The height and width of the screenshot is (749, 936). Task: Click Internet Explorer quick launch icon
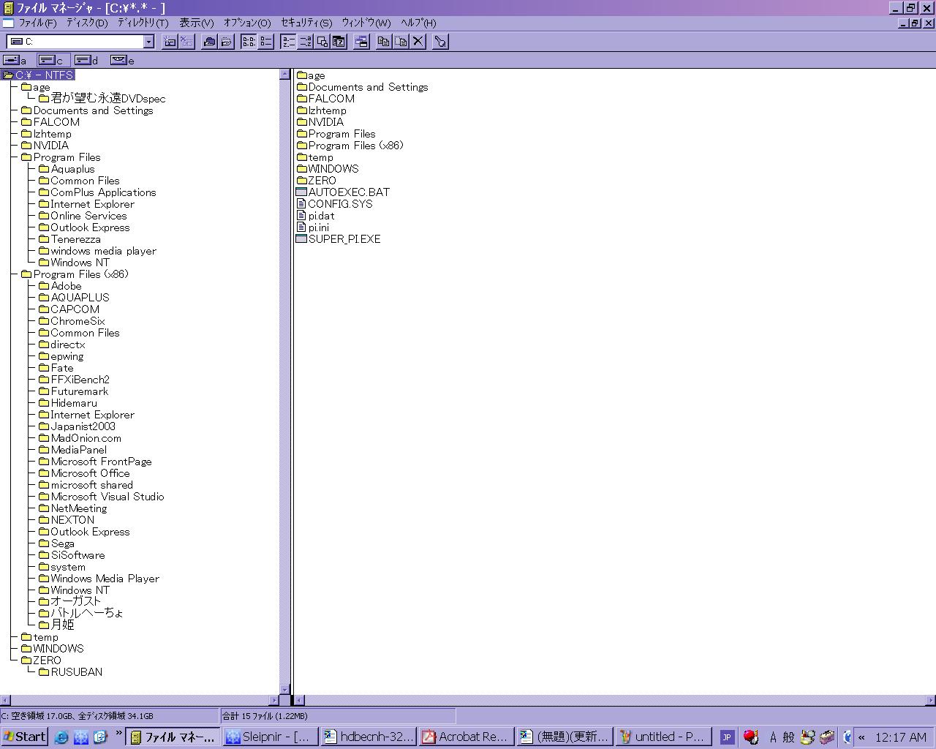(x=61, y=737)
